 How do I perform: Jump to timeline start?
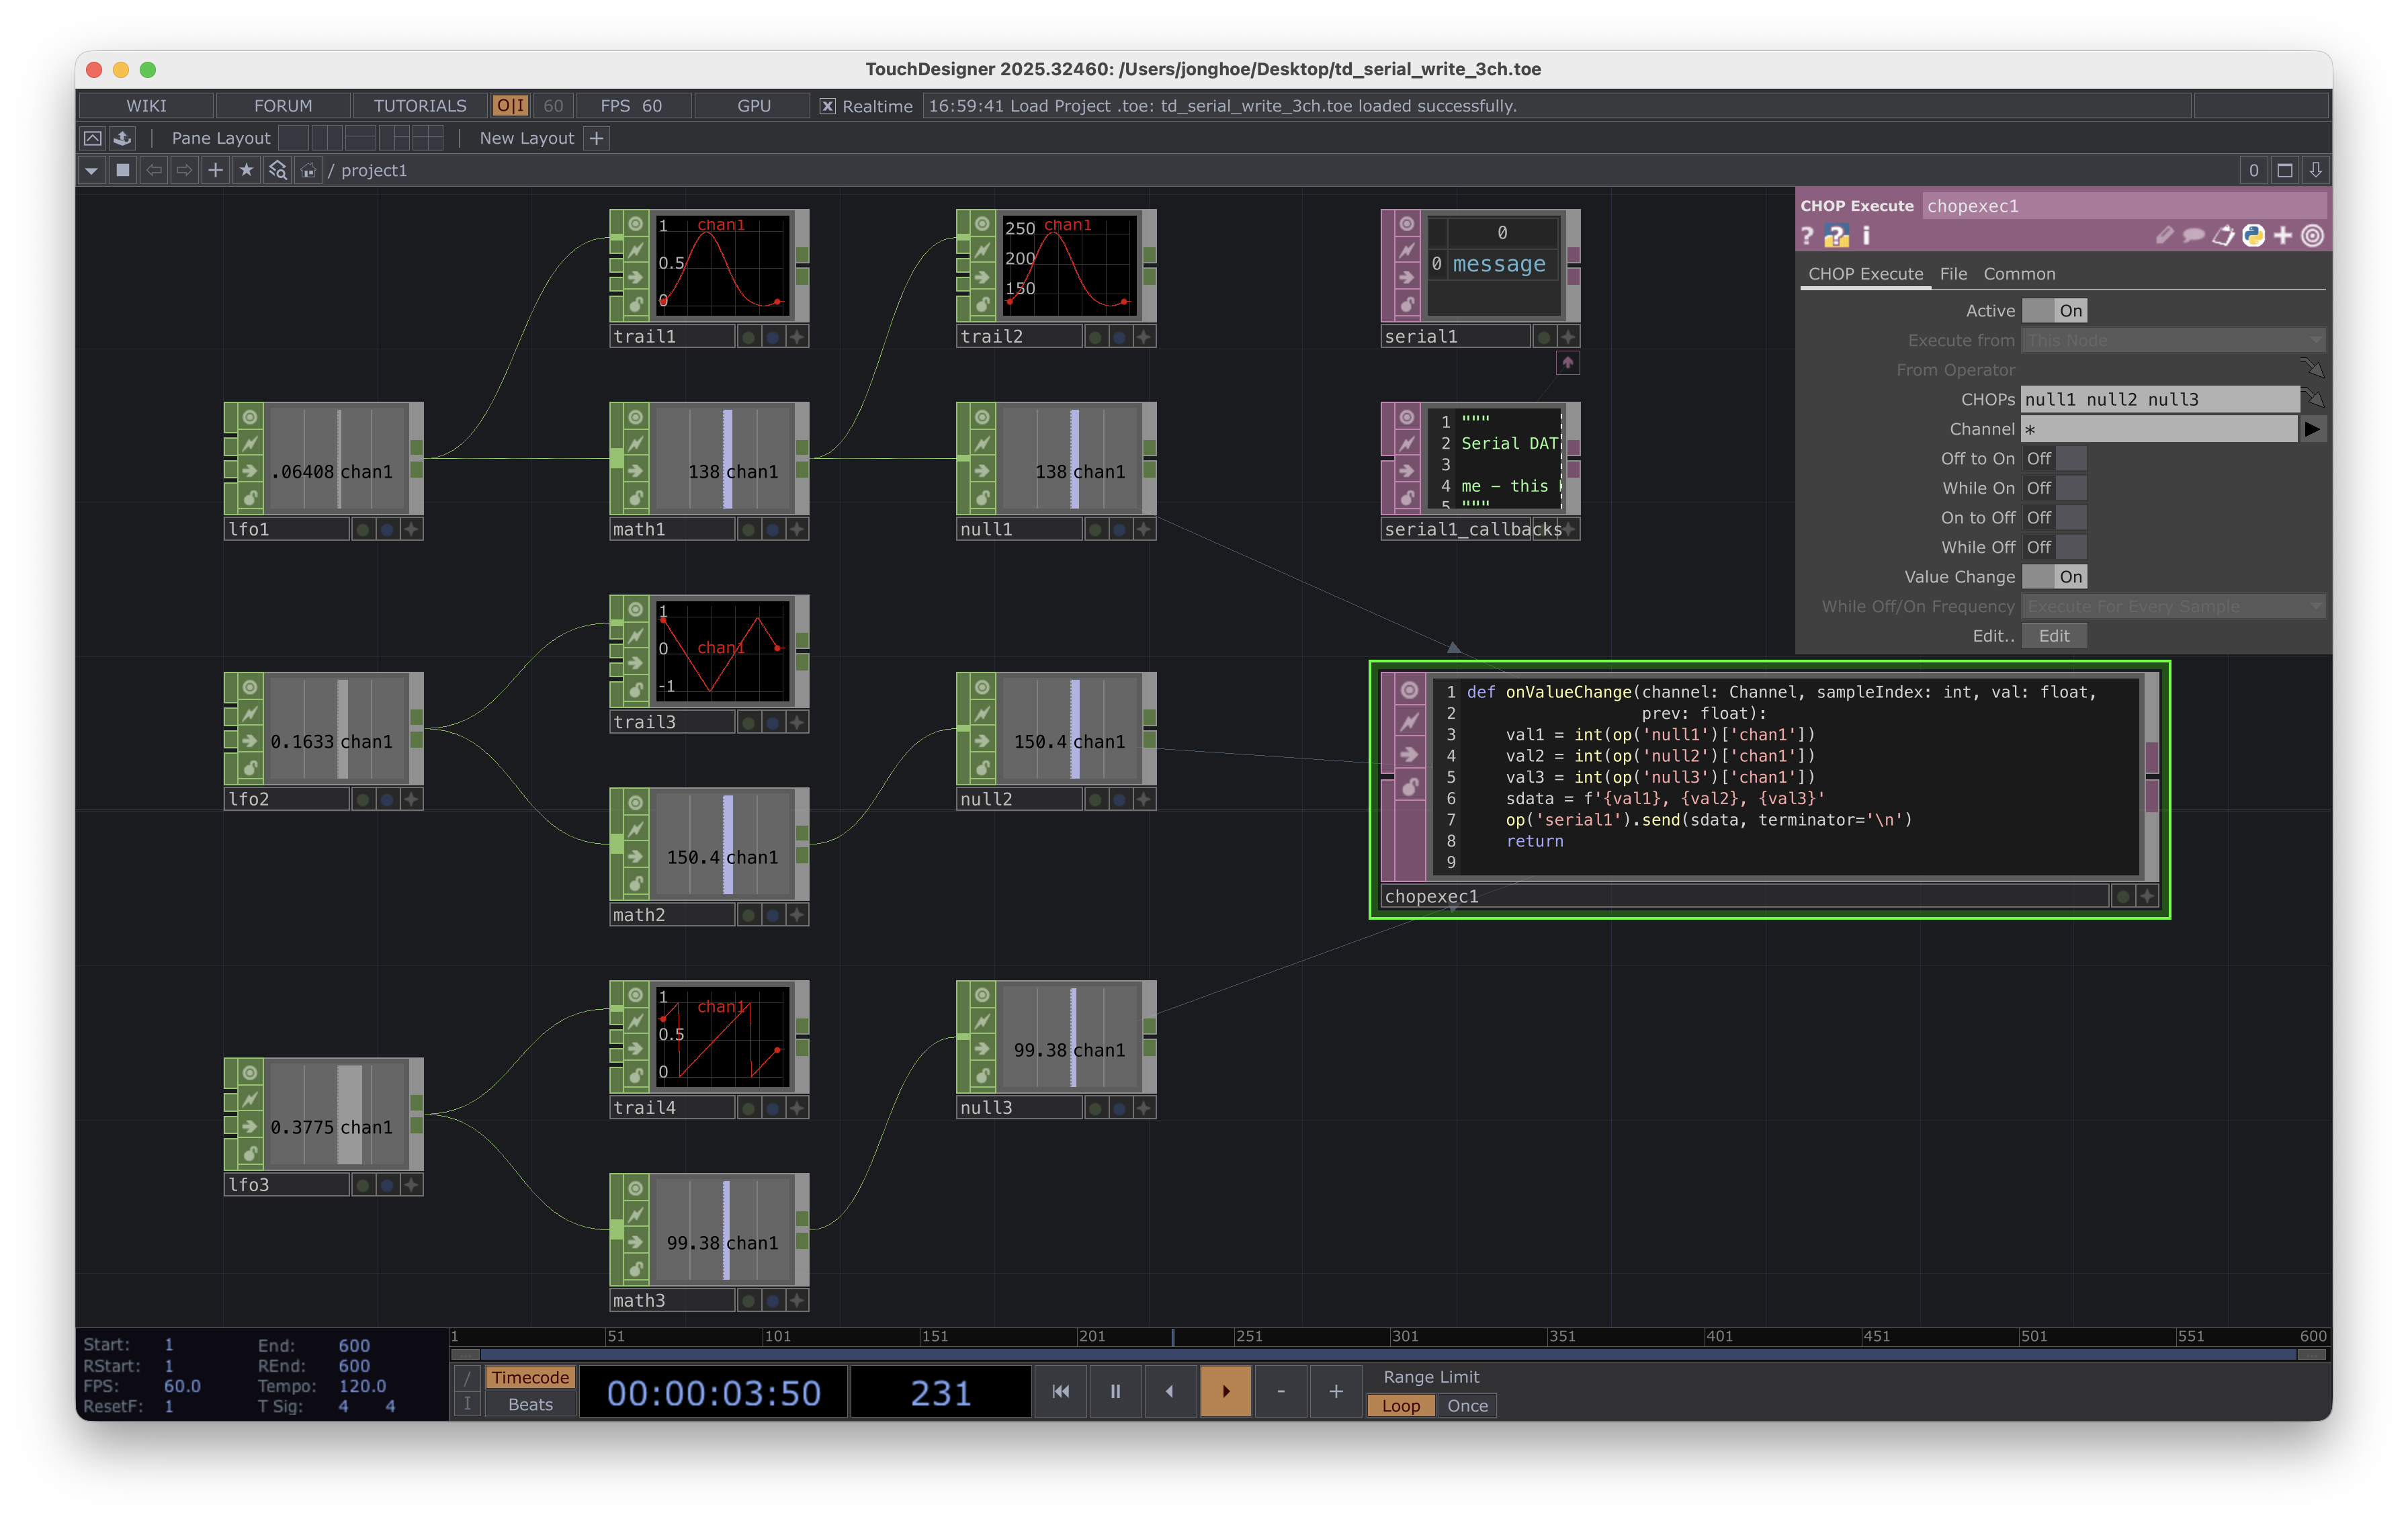(x=1061, y=1391)
